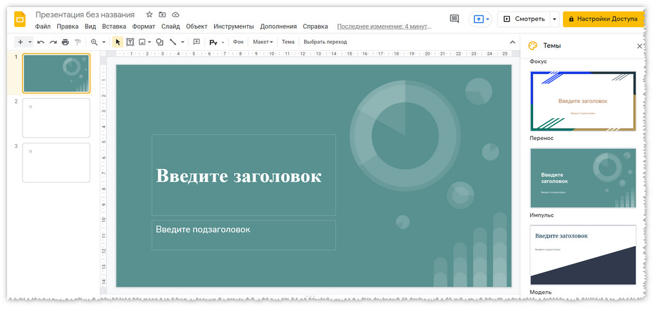Click the undo arrow in the toolbar

[x=41, y=42]
